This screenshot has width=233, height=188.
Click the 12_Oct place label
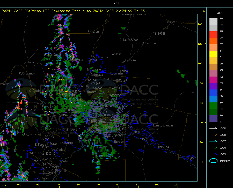(x=128, y=126)
